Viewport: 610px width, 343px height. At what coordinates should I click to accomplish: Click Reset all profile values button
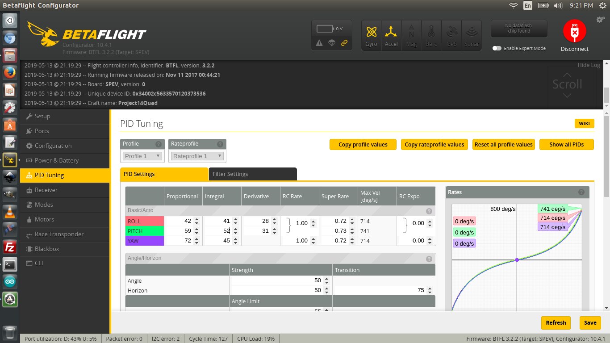point(503,144)
